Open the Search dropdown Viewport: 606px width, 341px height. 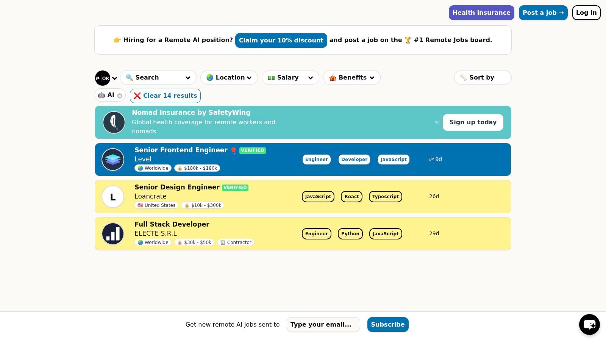click(158, 77)
